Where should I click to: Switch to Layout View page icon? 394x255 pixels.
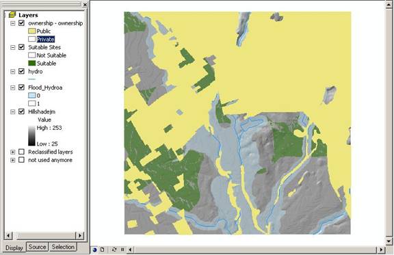pos(103,250)
